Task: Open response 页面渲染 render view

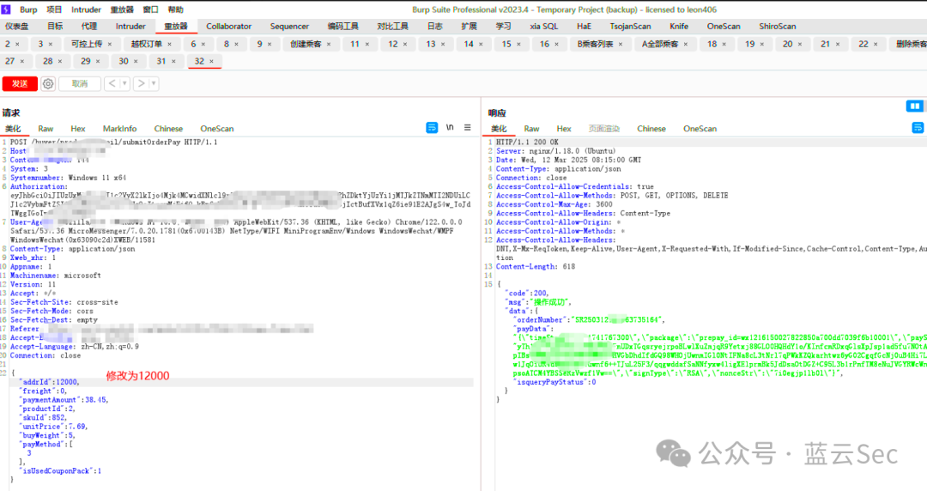Action: pos(604,129)
